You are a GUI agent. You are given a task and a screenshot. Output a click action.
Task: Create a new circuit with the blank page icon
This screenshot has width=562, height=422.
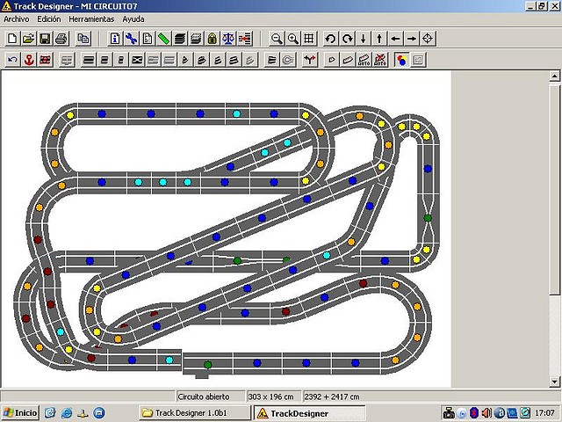(12, 39)
